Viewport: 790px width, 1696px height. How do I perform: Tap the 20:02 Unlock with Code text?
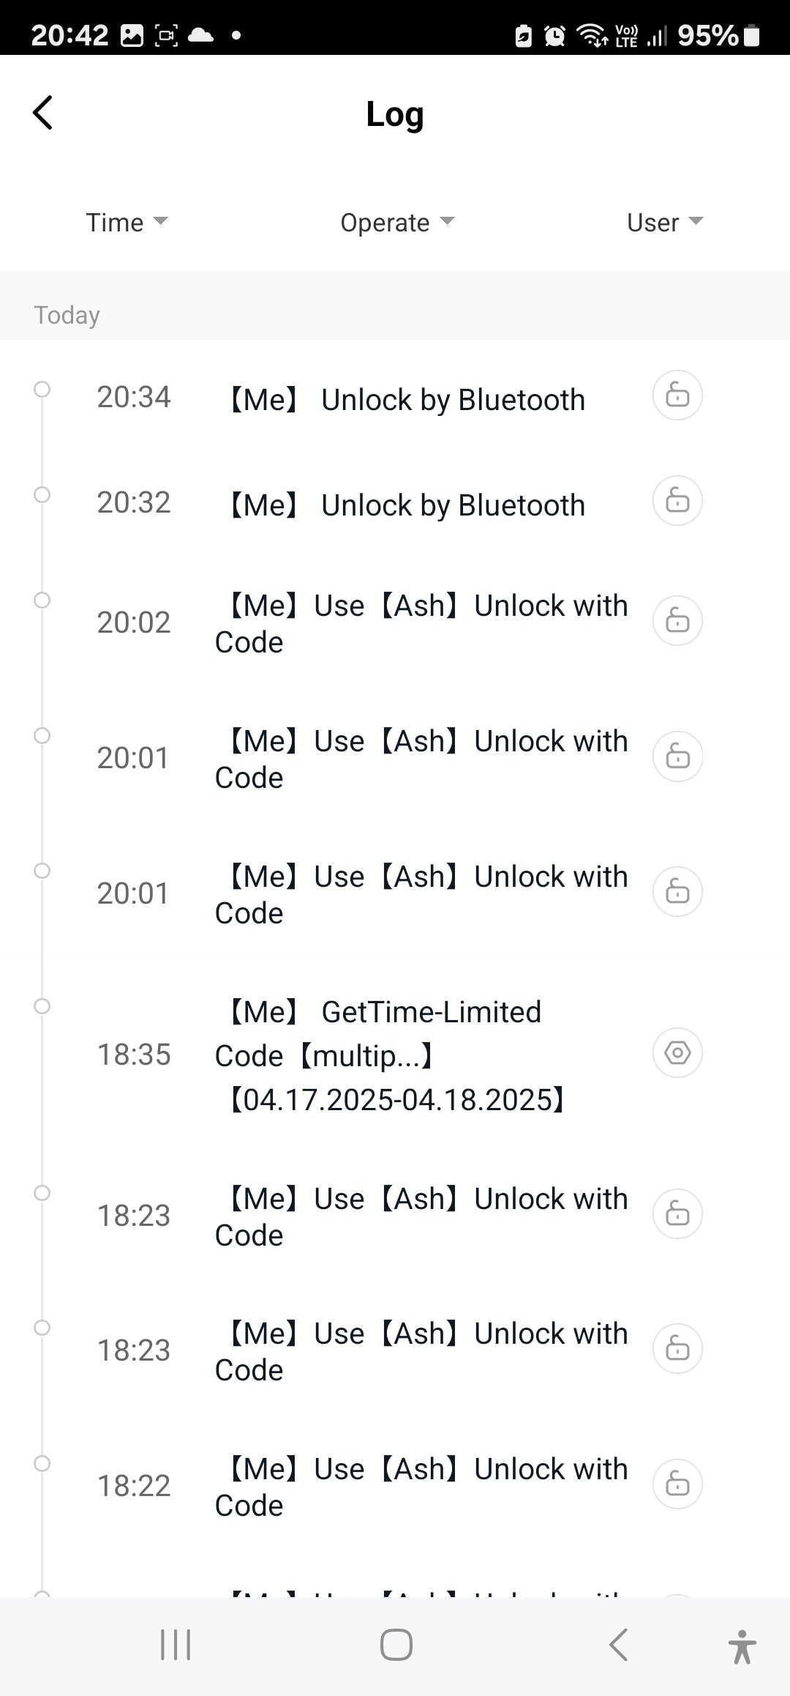[421, 623]
